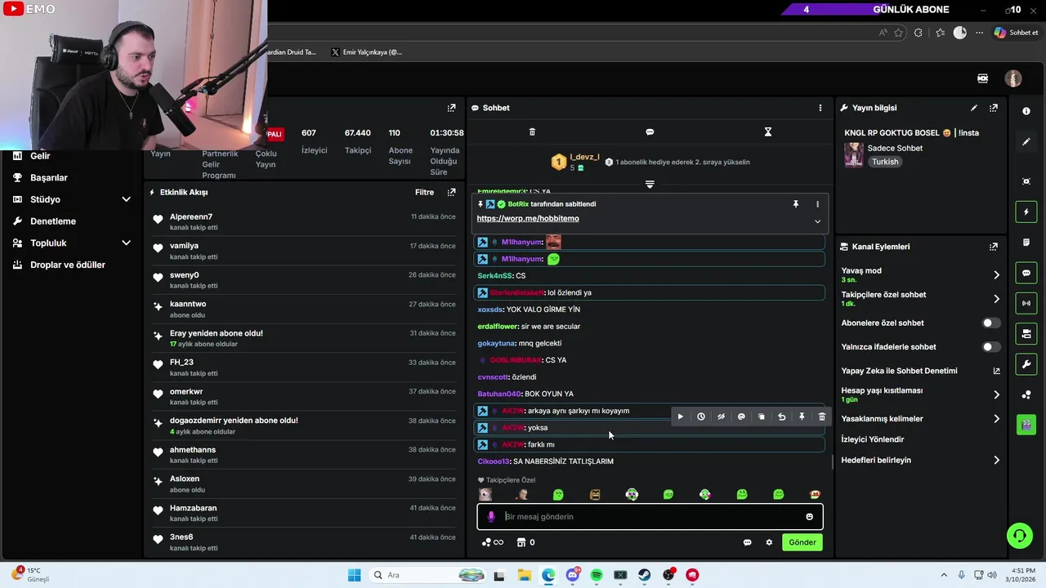Open Spotify from the taskbar
The height and width of the screenshot is (588, 1046).
[597, 575]
